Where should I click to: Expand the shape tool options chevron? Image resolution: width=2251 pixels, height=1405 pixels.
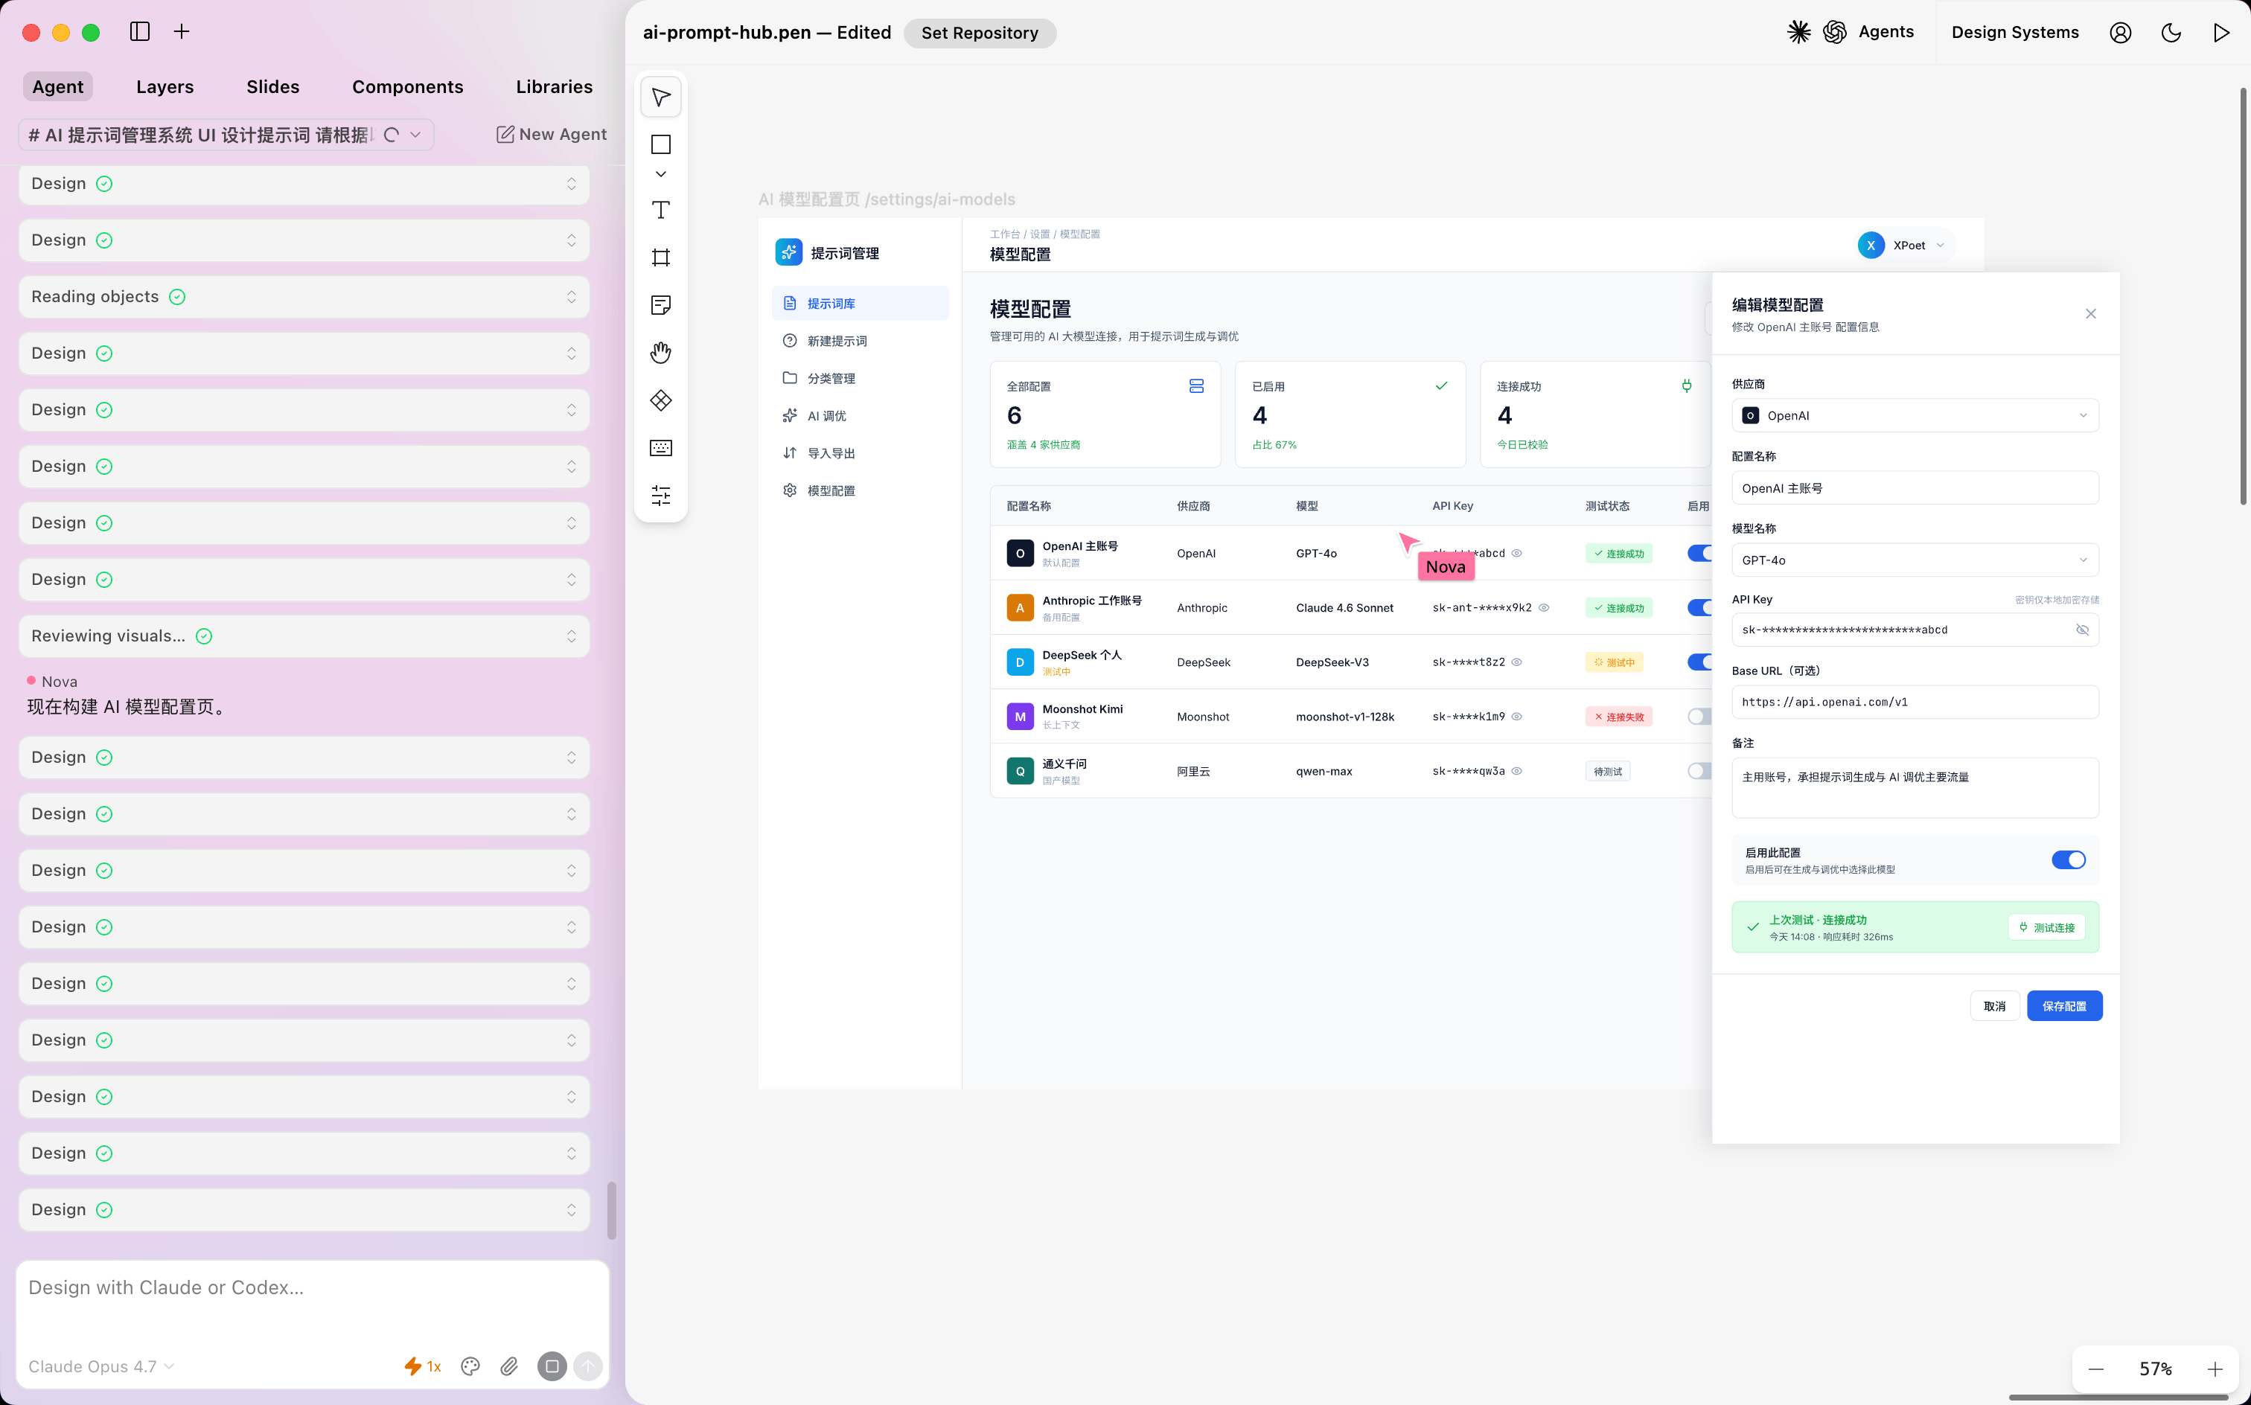pyautogui.click(x=661, y=174)
